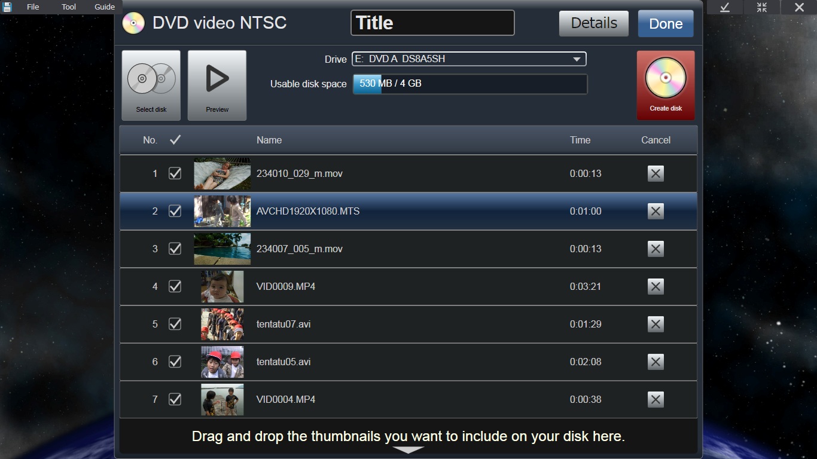Select the VID0009.MP4 baby thumbnail
Screen dimensions: 817x459
(222, 286)
